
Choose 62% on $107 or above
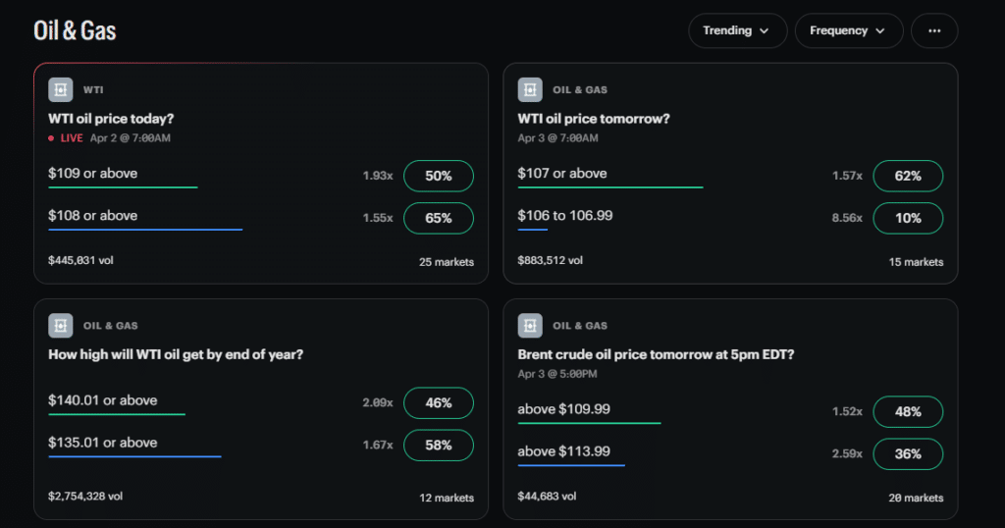[x=908, y=176]
